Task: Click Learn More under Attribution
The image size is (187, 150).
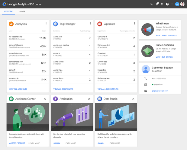Action: (x=70, y=143)
